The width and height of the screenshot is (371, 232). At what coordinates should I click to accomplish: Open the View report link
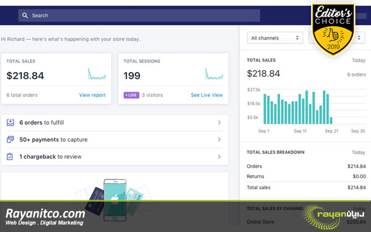pos(92,95)
